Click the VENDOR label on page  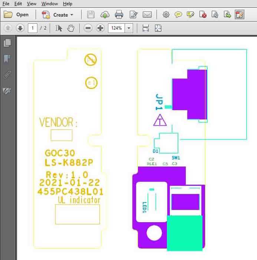[x=58, y=122]
